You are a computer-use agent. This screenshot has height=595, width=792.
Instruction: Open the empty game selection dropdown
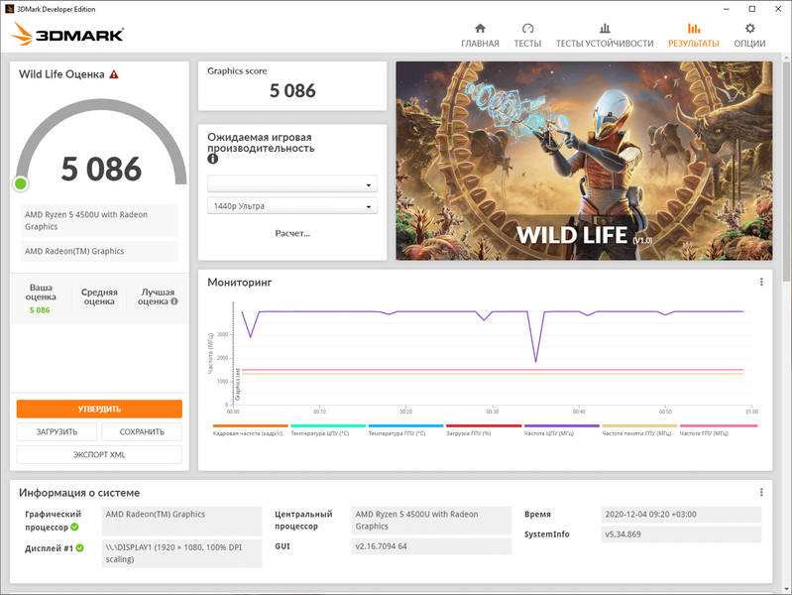tap(292, 184)
